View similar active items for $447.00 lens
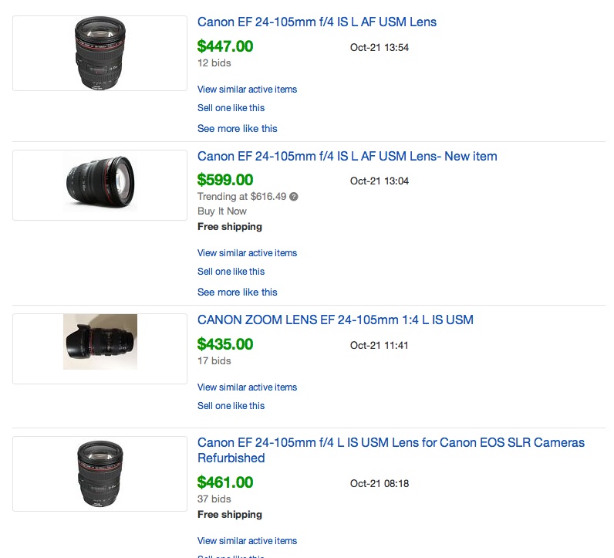 (x=247, y=90)
